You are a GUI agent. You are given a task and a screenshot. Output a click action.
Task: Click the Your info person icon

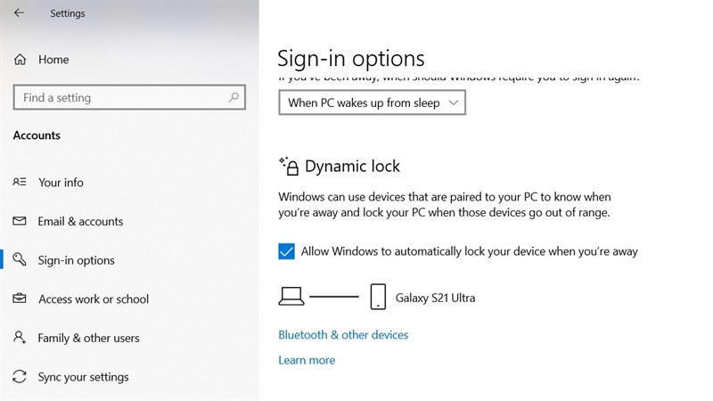click(20, 182)
